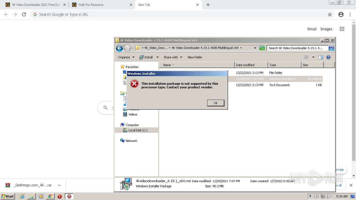The image size is (356, 200).
Task: Sort by the Type column header
Action: point(285,65)
